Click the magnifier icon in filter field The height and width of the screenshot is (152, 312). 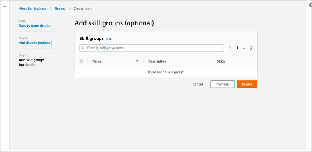coord(82,48)
